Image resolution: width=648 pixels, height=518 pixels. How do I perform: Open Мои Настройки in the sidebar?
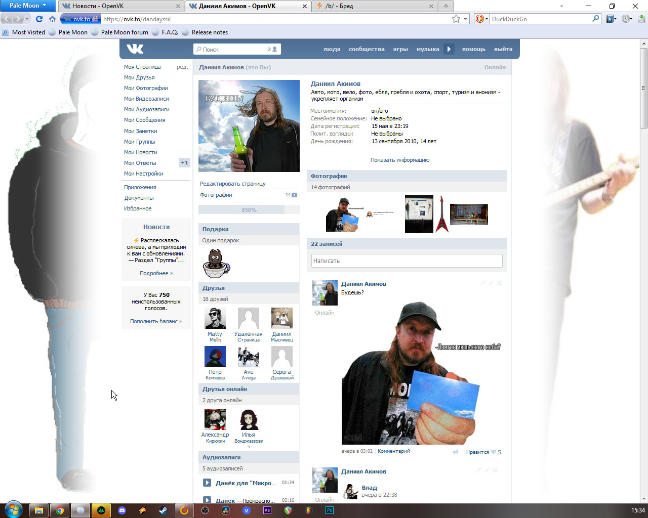click(x=144, y=174)
